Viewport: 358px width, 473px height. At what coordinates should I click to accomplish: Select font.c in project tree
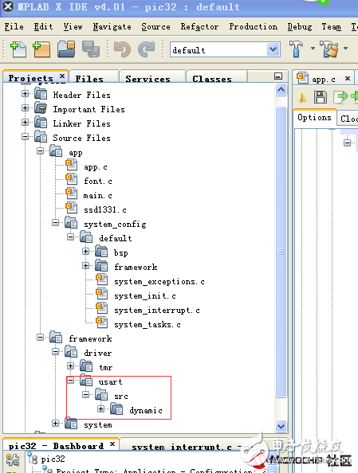[98, 181]
